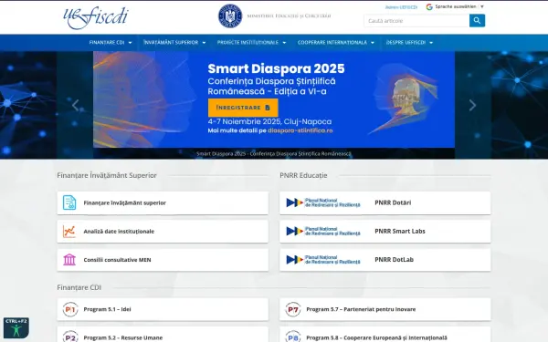Click the Finanțare CDI section heading
Screen dimensions: 548x342
point(79,287)
